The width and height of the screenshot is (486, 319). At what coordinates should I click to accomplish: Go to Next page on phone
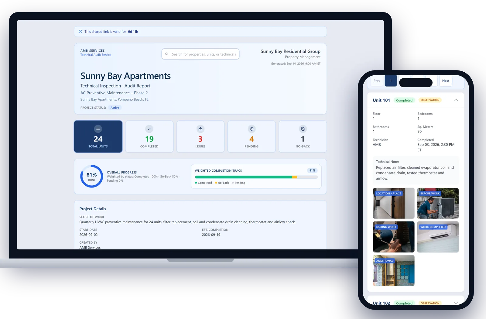(446, 81)
